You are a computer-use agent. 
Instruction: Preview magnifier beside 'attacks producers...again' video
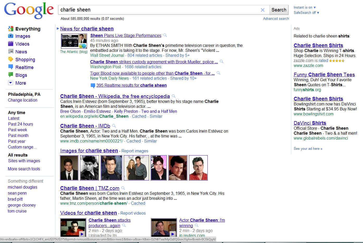pyautogui.click(x=124, y=226)
